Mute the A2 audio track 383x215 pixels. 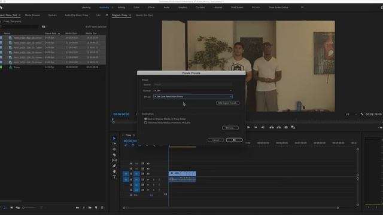point(148,185)
